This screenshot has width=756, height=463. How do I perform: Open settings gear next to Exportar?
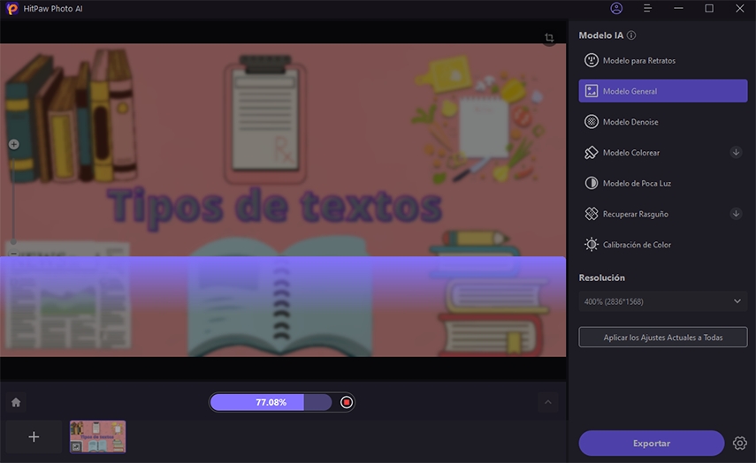739,444
